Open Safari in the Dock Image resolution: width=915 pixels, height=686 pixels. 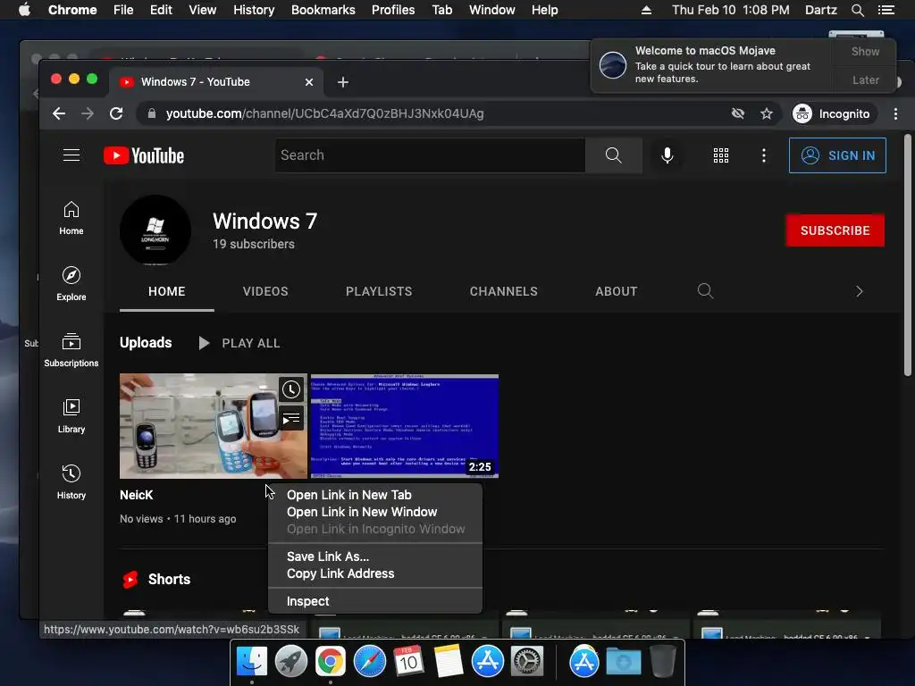coord(369,662)
